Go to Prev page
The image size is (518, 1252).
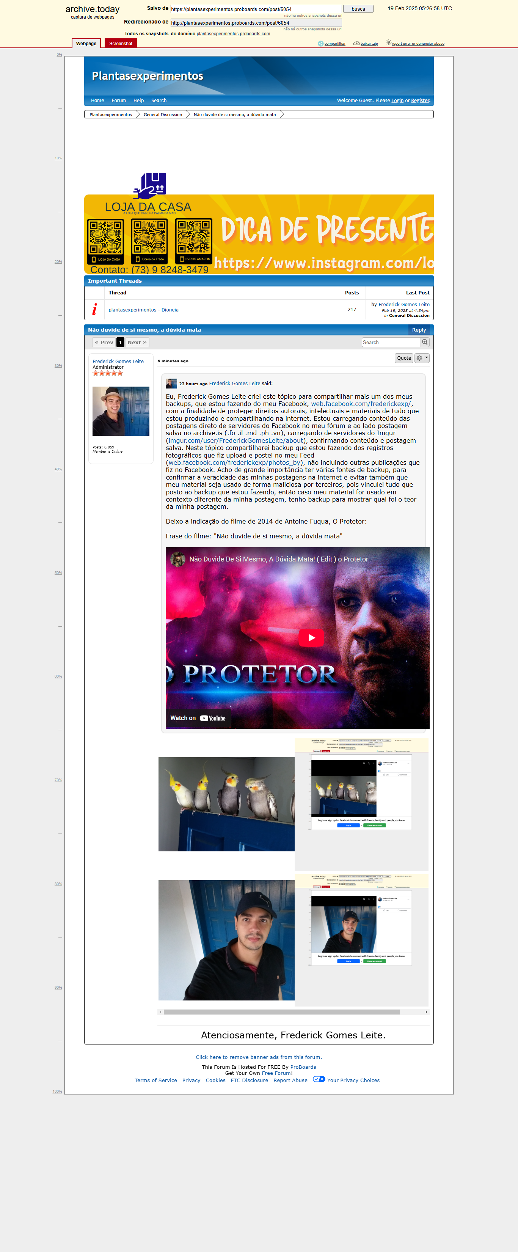pos(104,343)
